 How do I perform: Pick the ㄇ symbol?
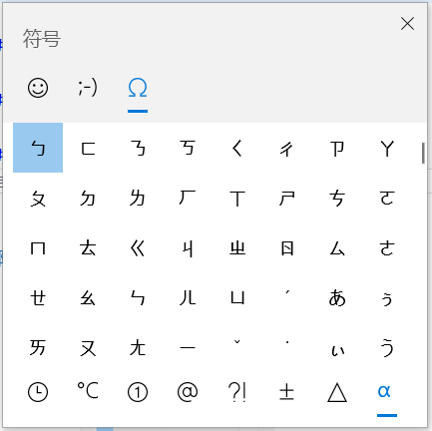pyautogui.click(x=38, y=247)
